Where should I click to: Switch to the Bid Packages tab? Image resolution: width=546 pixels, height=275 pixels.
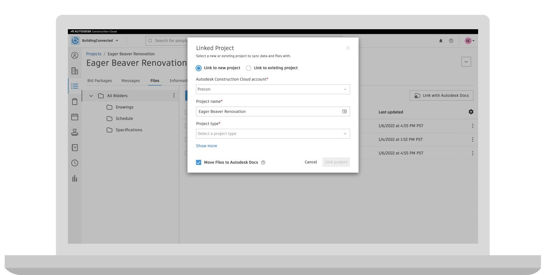[x=99, y=81]
